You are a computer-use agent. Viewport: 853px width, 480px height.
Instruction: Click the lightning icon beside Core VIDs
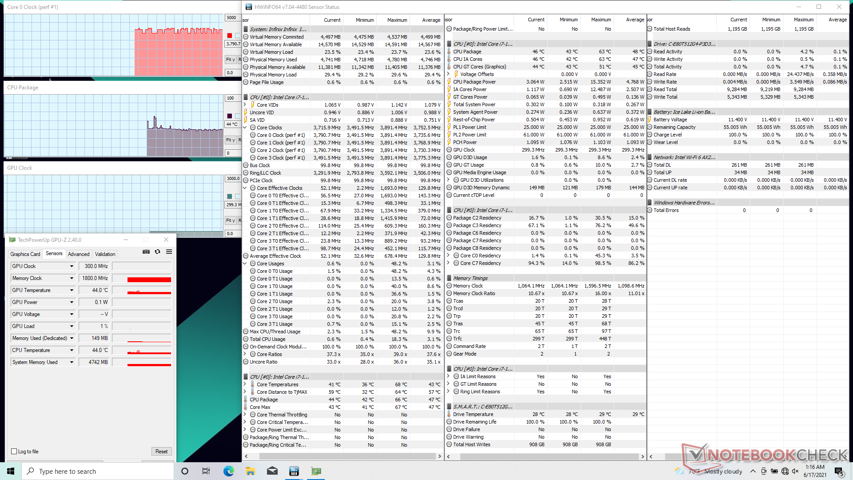click(253, 105)
